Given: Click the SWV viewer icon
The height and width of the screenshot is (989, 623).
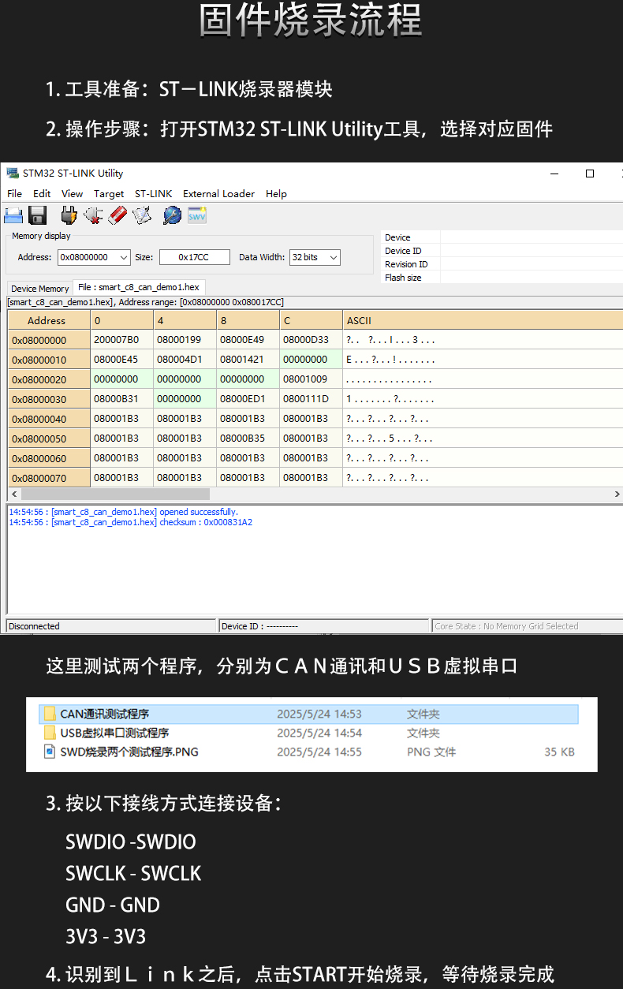Looking at the screenshot, I should click(196, 215).
